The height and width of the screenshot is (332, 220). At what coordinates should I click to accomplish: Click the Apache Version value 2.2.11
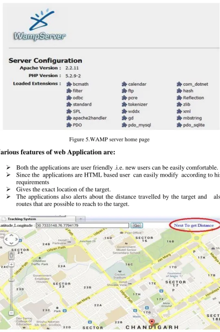tap(72, 68)
